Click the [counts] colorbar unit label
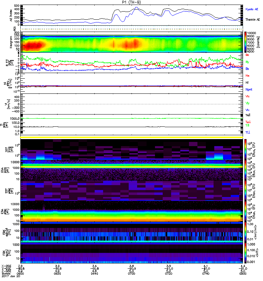The height and width of the screenshot is (281, 263). pos(258,43)
